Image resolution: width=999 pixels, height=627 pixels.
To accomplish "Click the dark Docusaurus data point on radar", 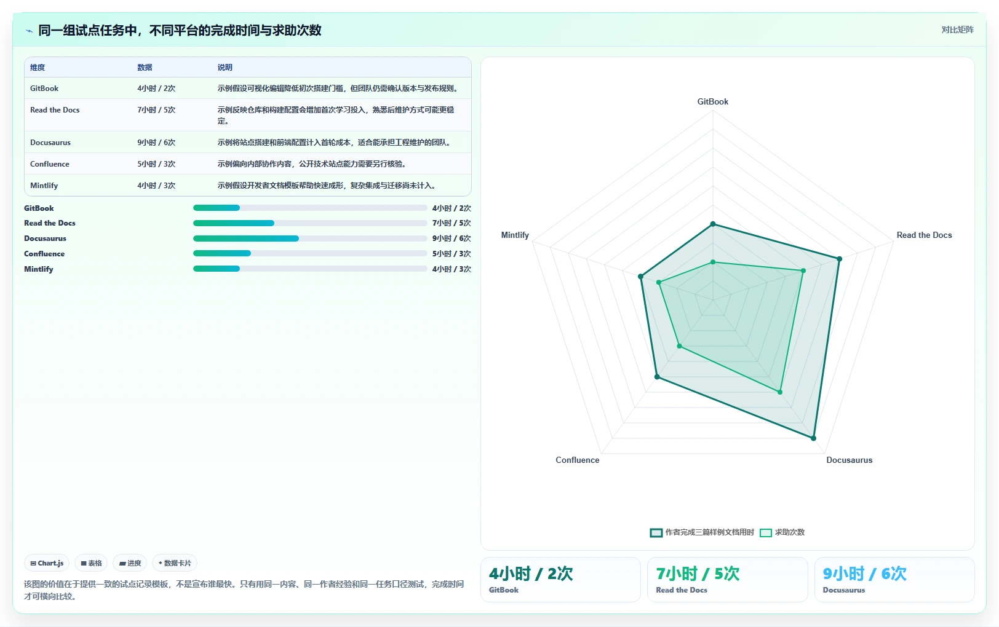I will click(x=813, y=438).
